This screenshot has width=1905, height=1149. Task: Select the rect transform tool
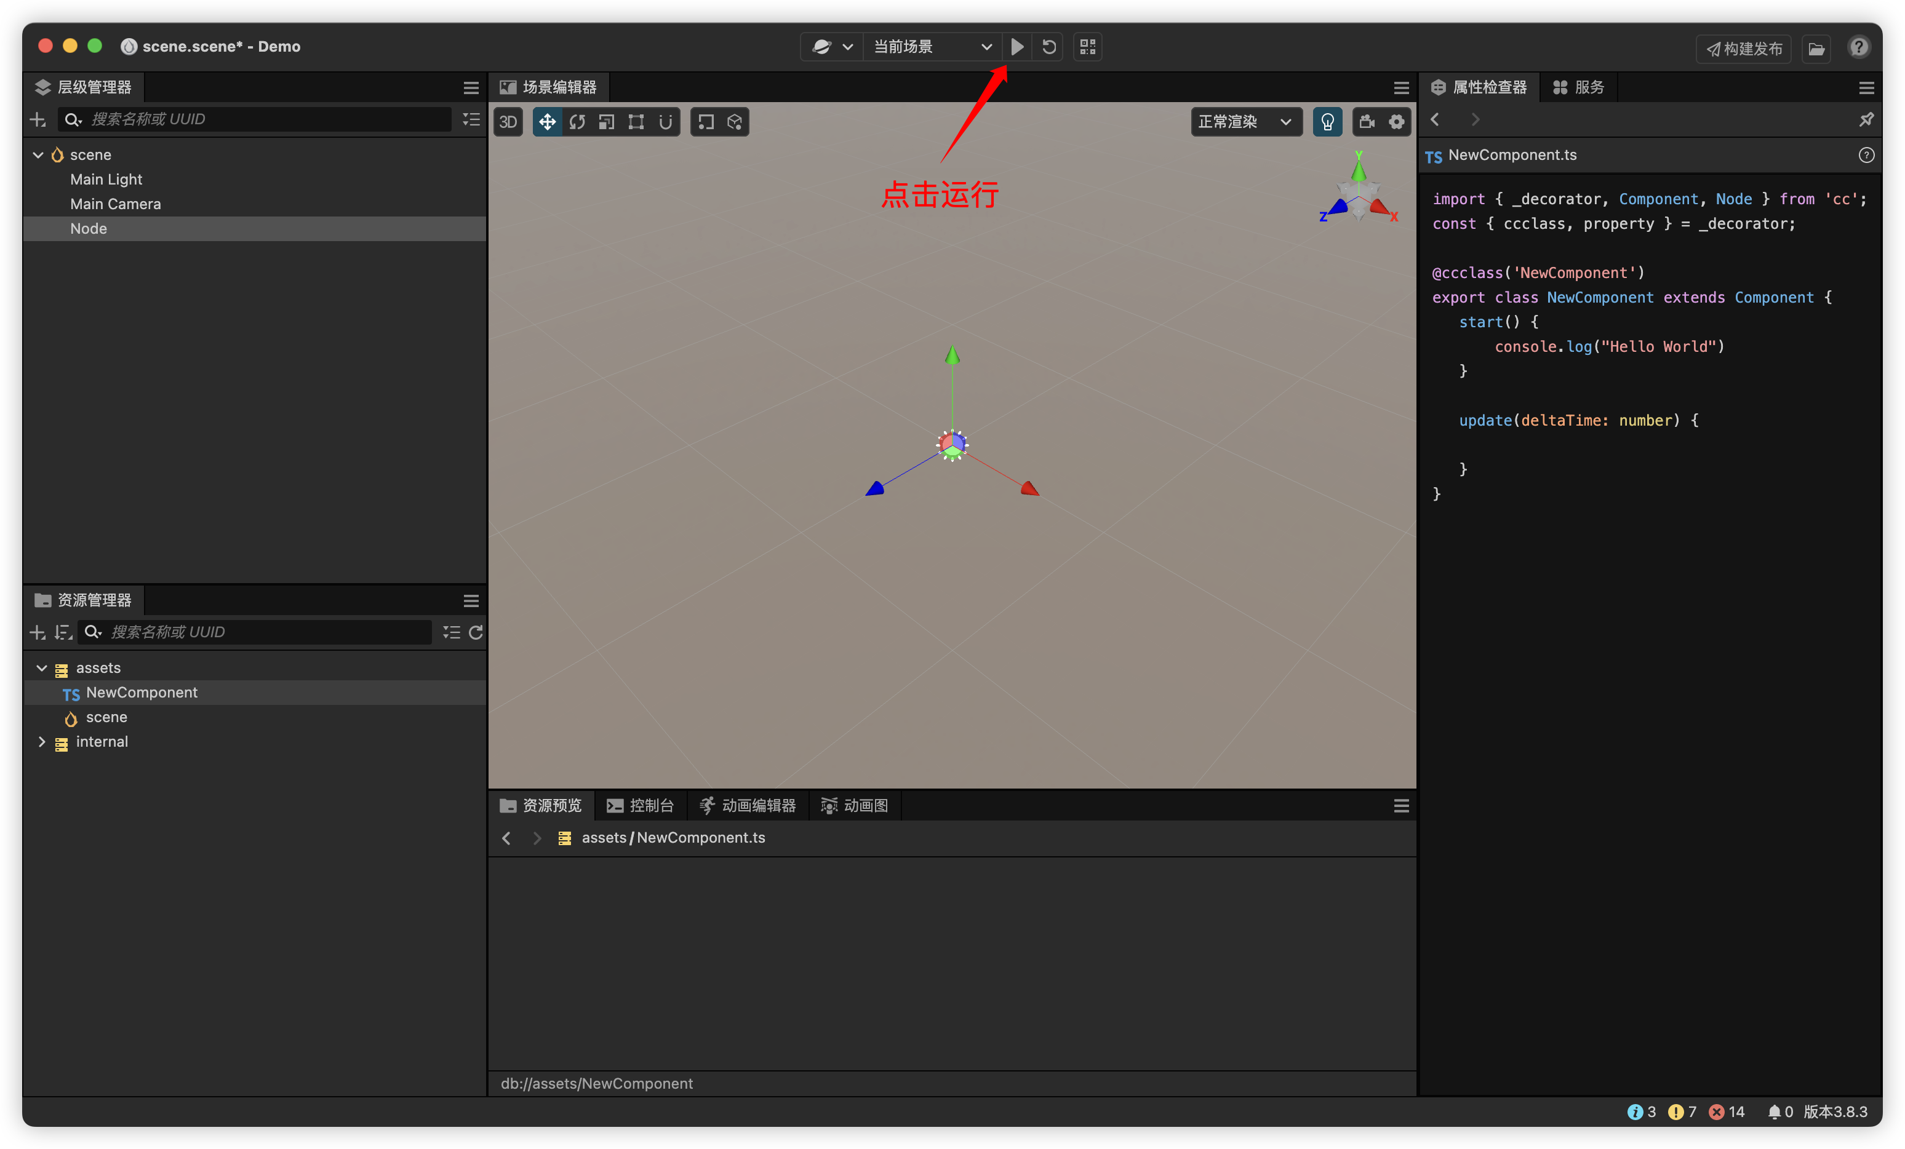coord(636,122)
